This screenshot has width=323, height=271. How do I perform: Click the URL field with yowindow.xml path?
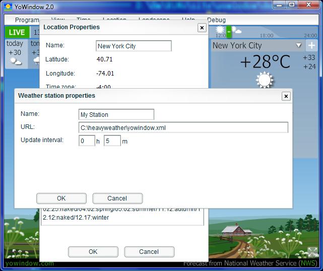pos(183,127)
